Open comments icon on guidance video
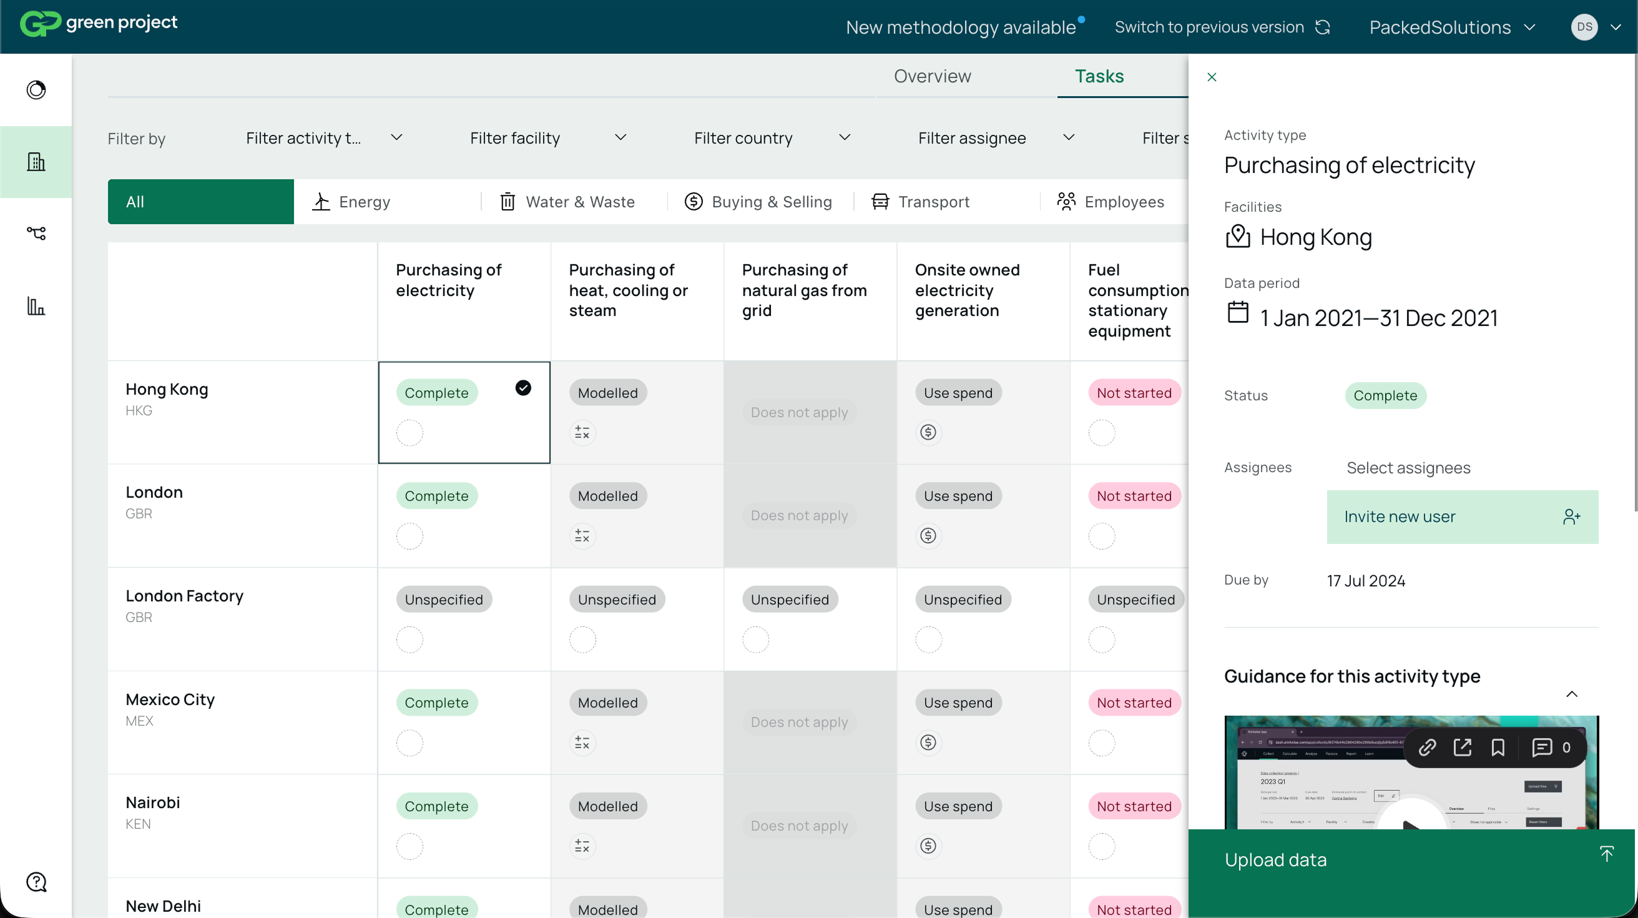Image resolution: width=1638 pixels, height=918 pixels. pos(1542,748)
